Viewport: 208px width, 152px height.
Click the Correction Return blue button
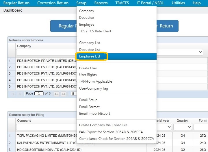(x=167, y=26)
